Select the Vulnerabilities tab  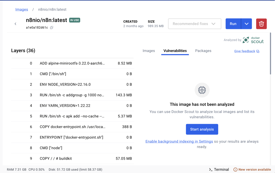[x=175, y=51]
